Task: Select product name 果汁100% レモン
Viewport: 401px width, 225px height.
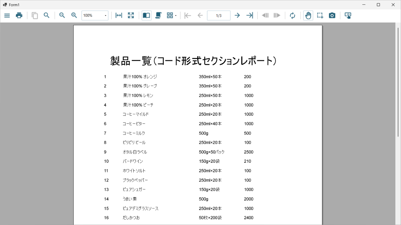Action: pos(138,95)
